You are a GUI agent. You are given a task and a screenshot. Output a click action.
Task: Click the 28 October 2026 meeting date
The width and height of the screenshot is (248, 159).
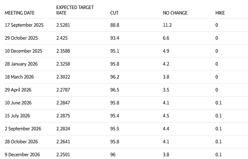click(x=21, y=142)
